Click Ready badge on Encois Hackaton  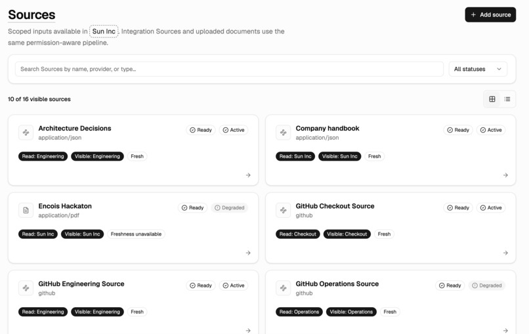point(193,207)
